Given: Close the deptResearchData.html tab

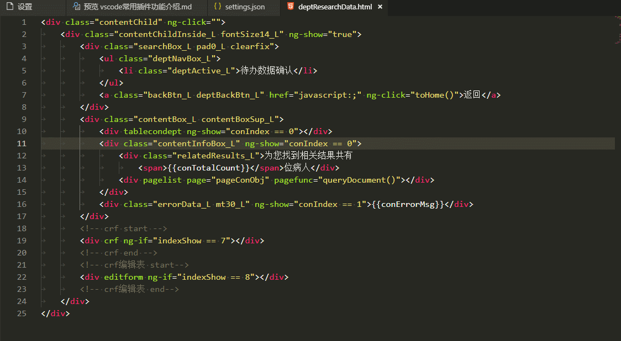Looking at the screenshot, I should pos(380,7).
